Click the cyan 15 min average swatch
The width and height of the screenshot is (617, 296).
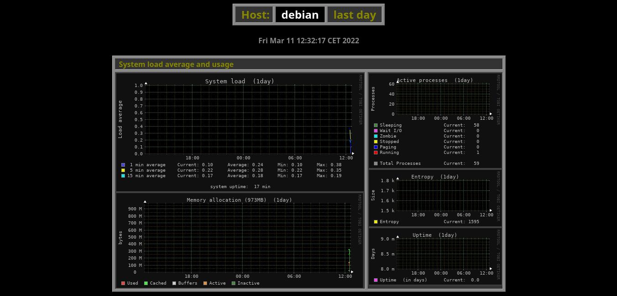[123, 176]
